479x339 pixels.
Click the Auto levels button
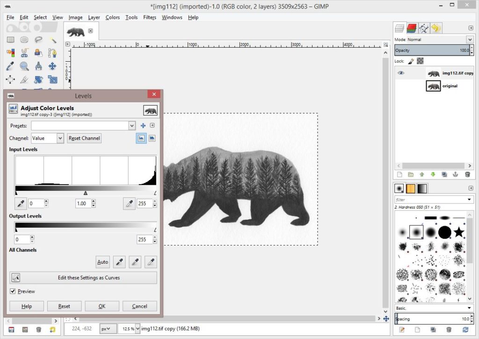click(x=102, y=262)
